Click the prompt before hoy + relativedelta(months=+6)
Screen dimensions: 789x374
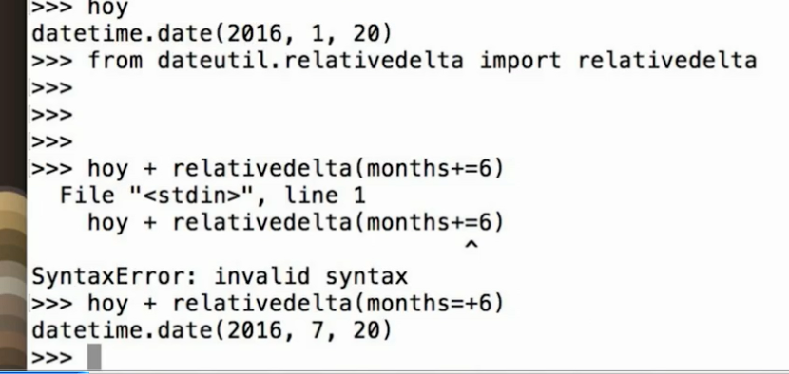tap(52, 304)
